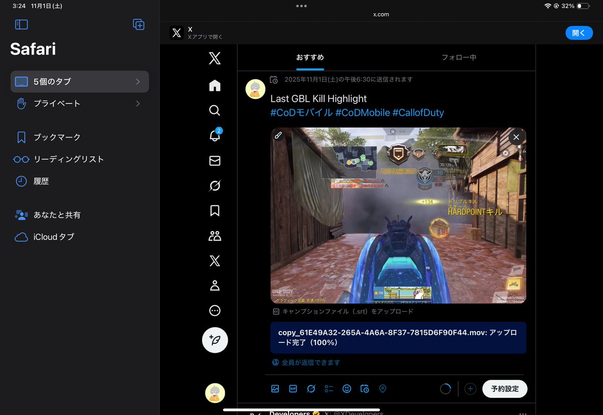Open Bookmarks icon in X navigation
The image size is (603, 415).
[x=215, y=211]
